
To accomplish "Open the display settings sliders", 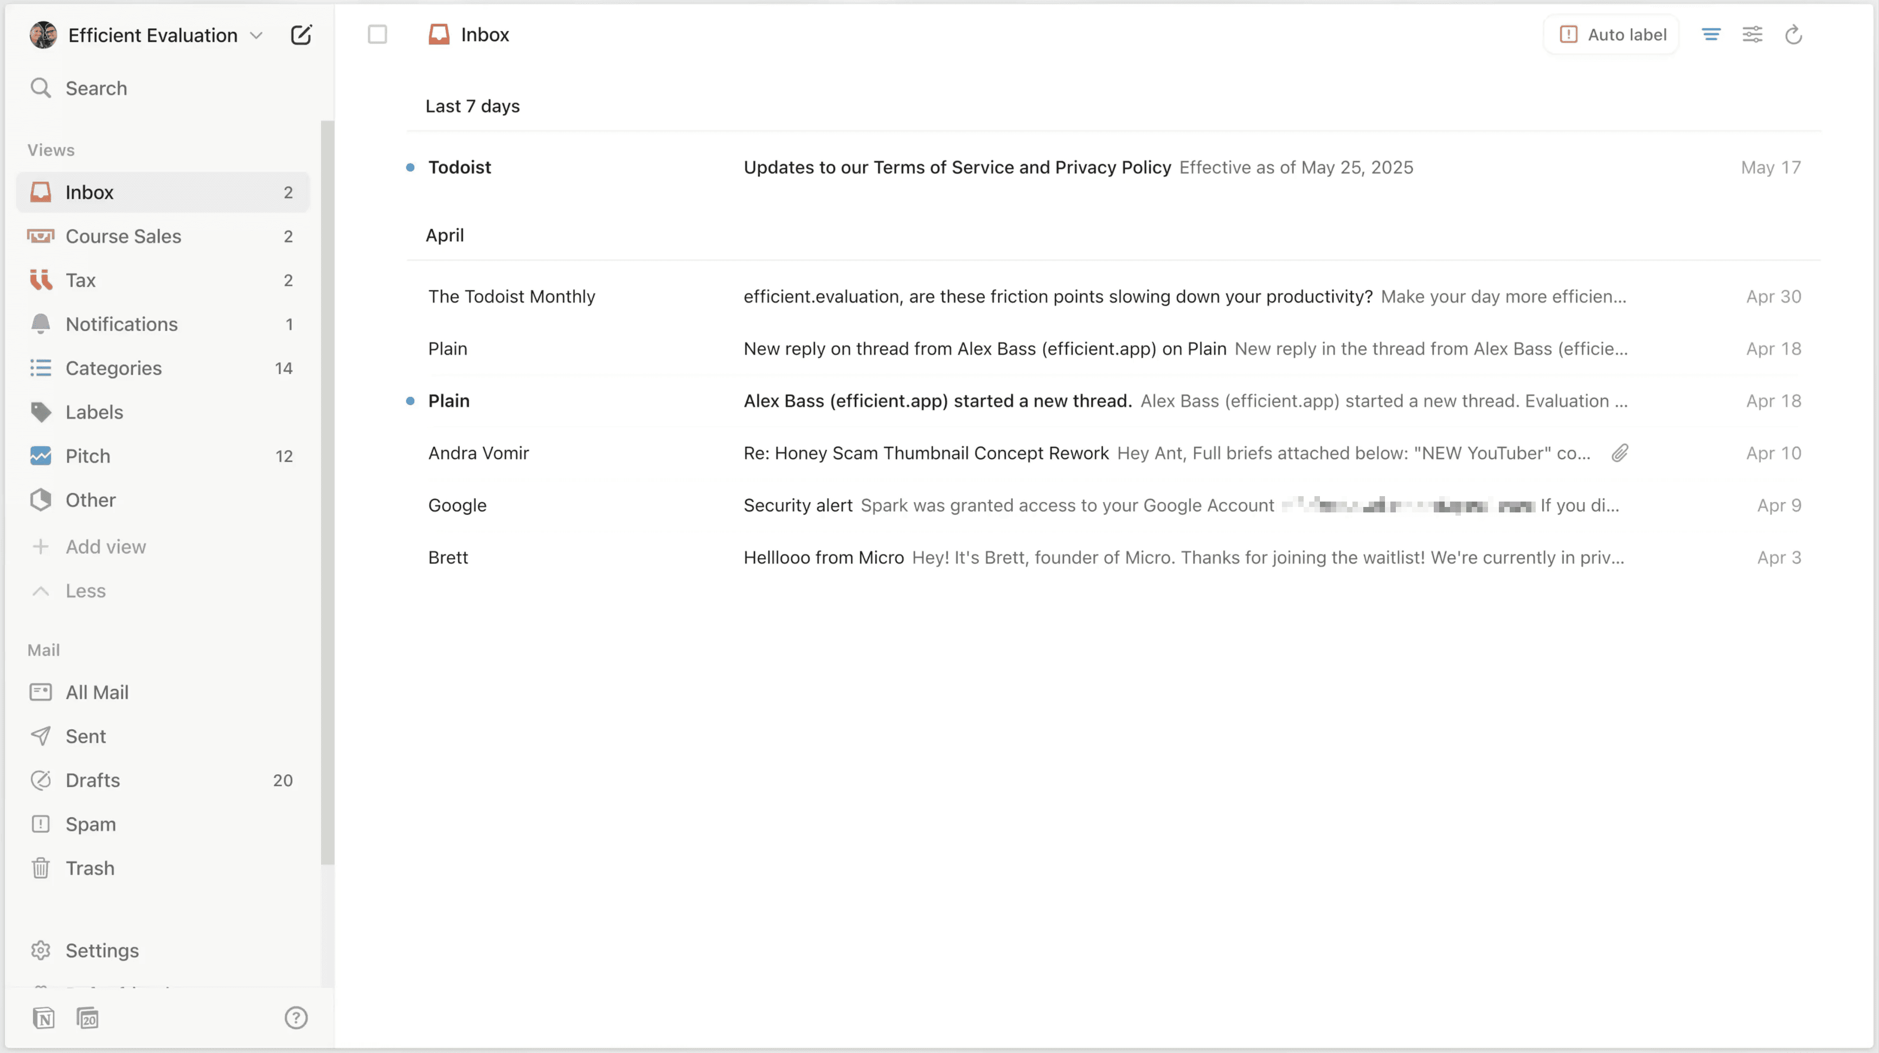I will point(1752,34).
